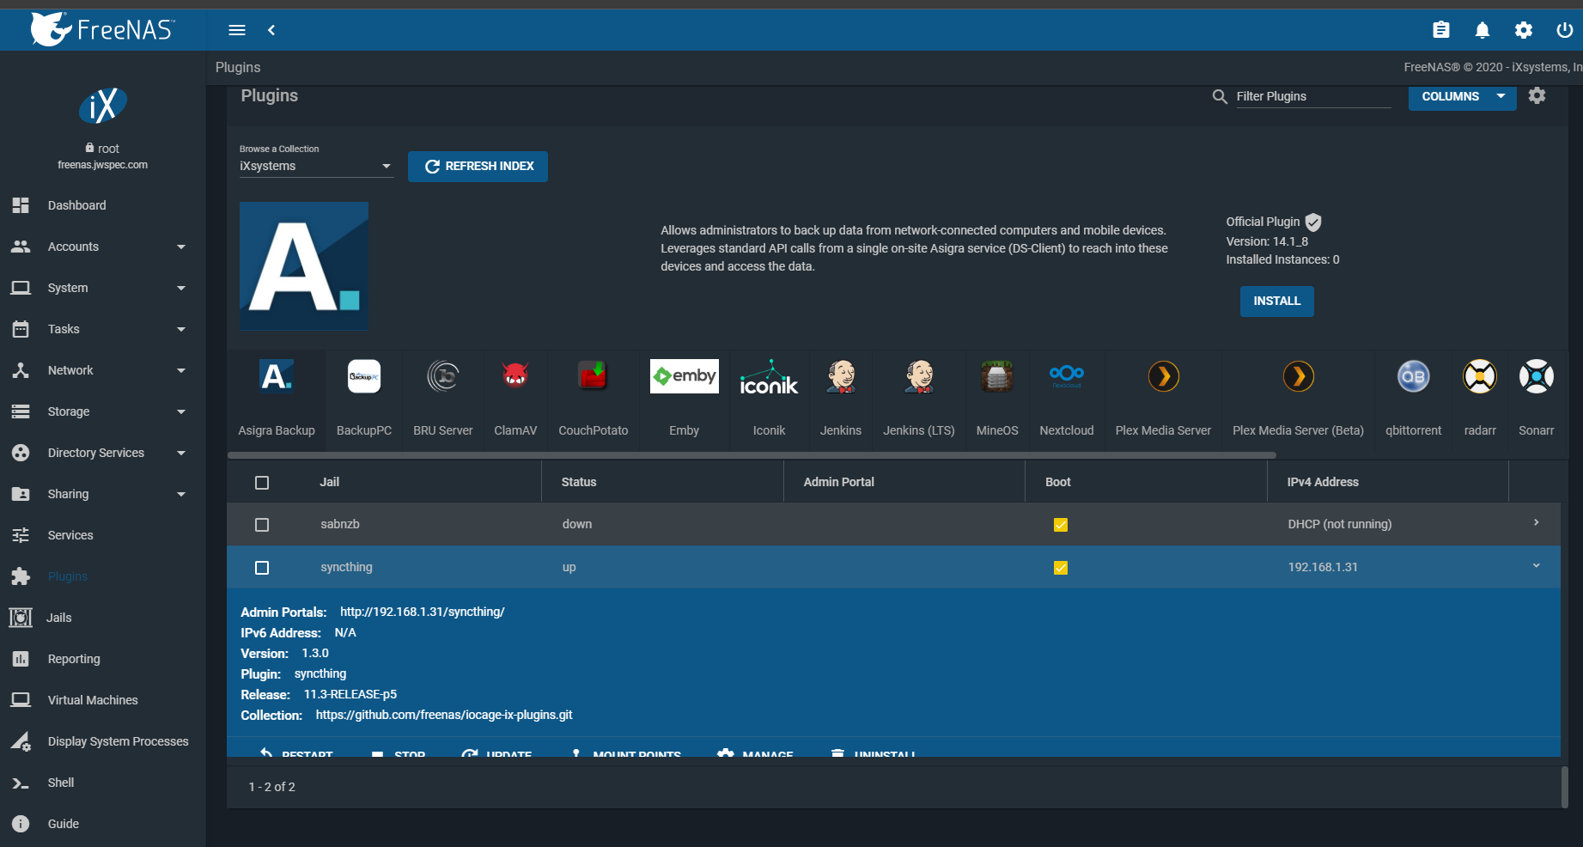
Task: Select the Nextcloud plugin icon
Action: [x=1067, y=375]
